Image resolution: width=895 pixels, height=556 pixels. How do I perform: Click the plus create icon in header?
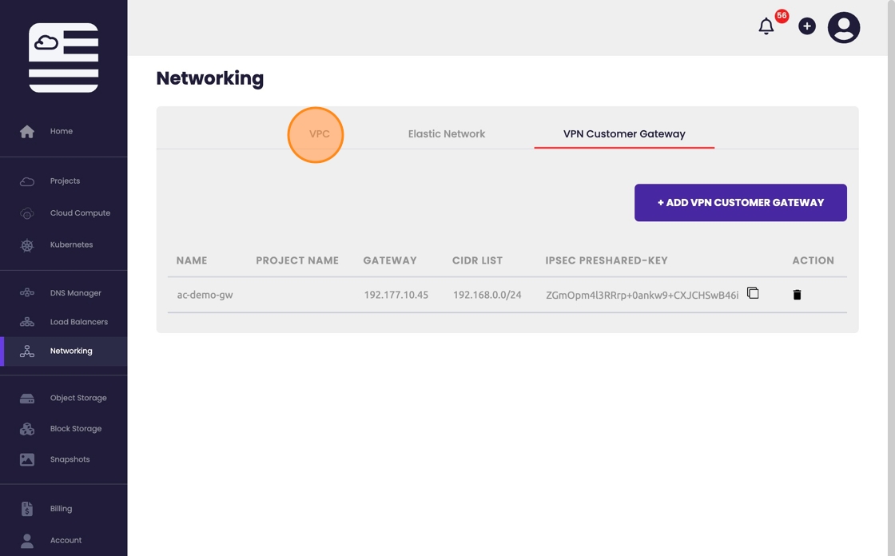pyautogui.click(x=807, y=26)
